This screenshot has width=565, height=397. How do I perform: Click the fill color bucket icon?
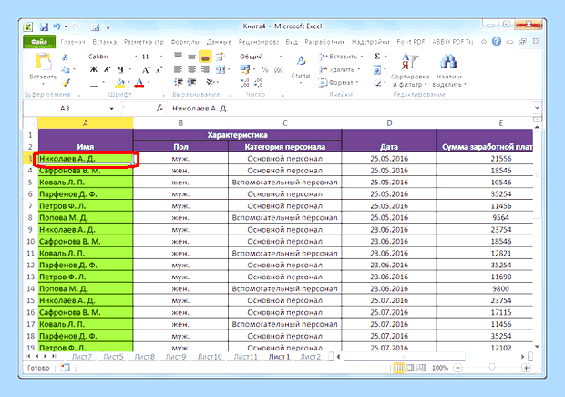pos(119,83)
